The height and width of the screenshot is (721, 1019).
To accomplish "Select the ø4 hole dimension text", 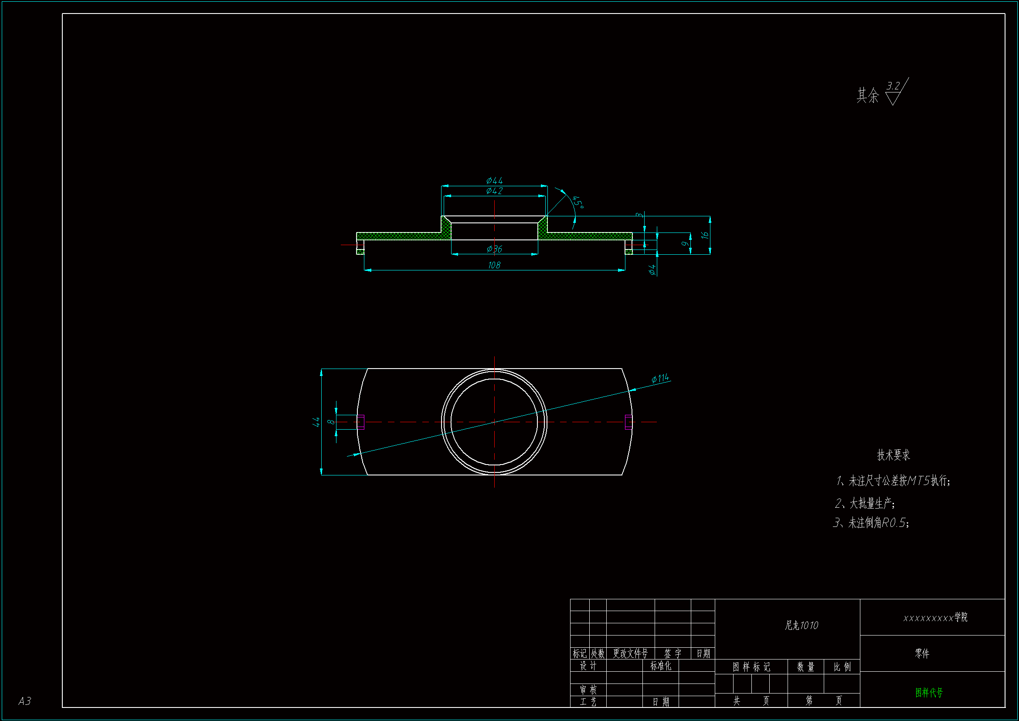I will pyautogui.click(x=652, y=270).
